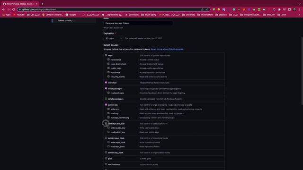The image size is (303, 170).
Task: Open the Chrome profile avatar
Action: pos(294,9)
